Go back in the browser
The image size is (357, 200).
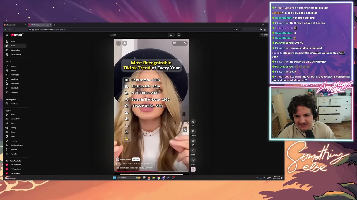5,29
